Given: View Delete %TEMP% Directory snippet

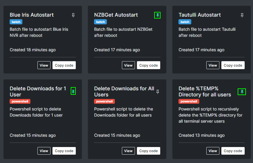Looking at the screenshot, I should point(213,151).
